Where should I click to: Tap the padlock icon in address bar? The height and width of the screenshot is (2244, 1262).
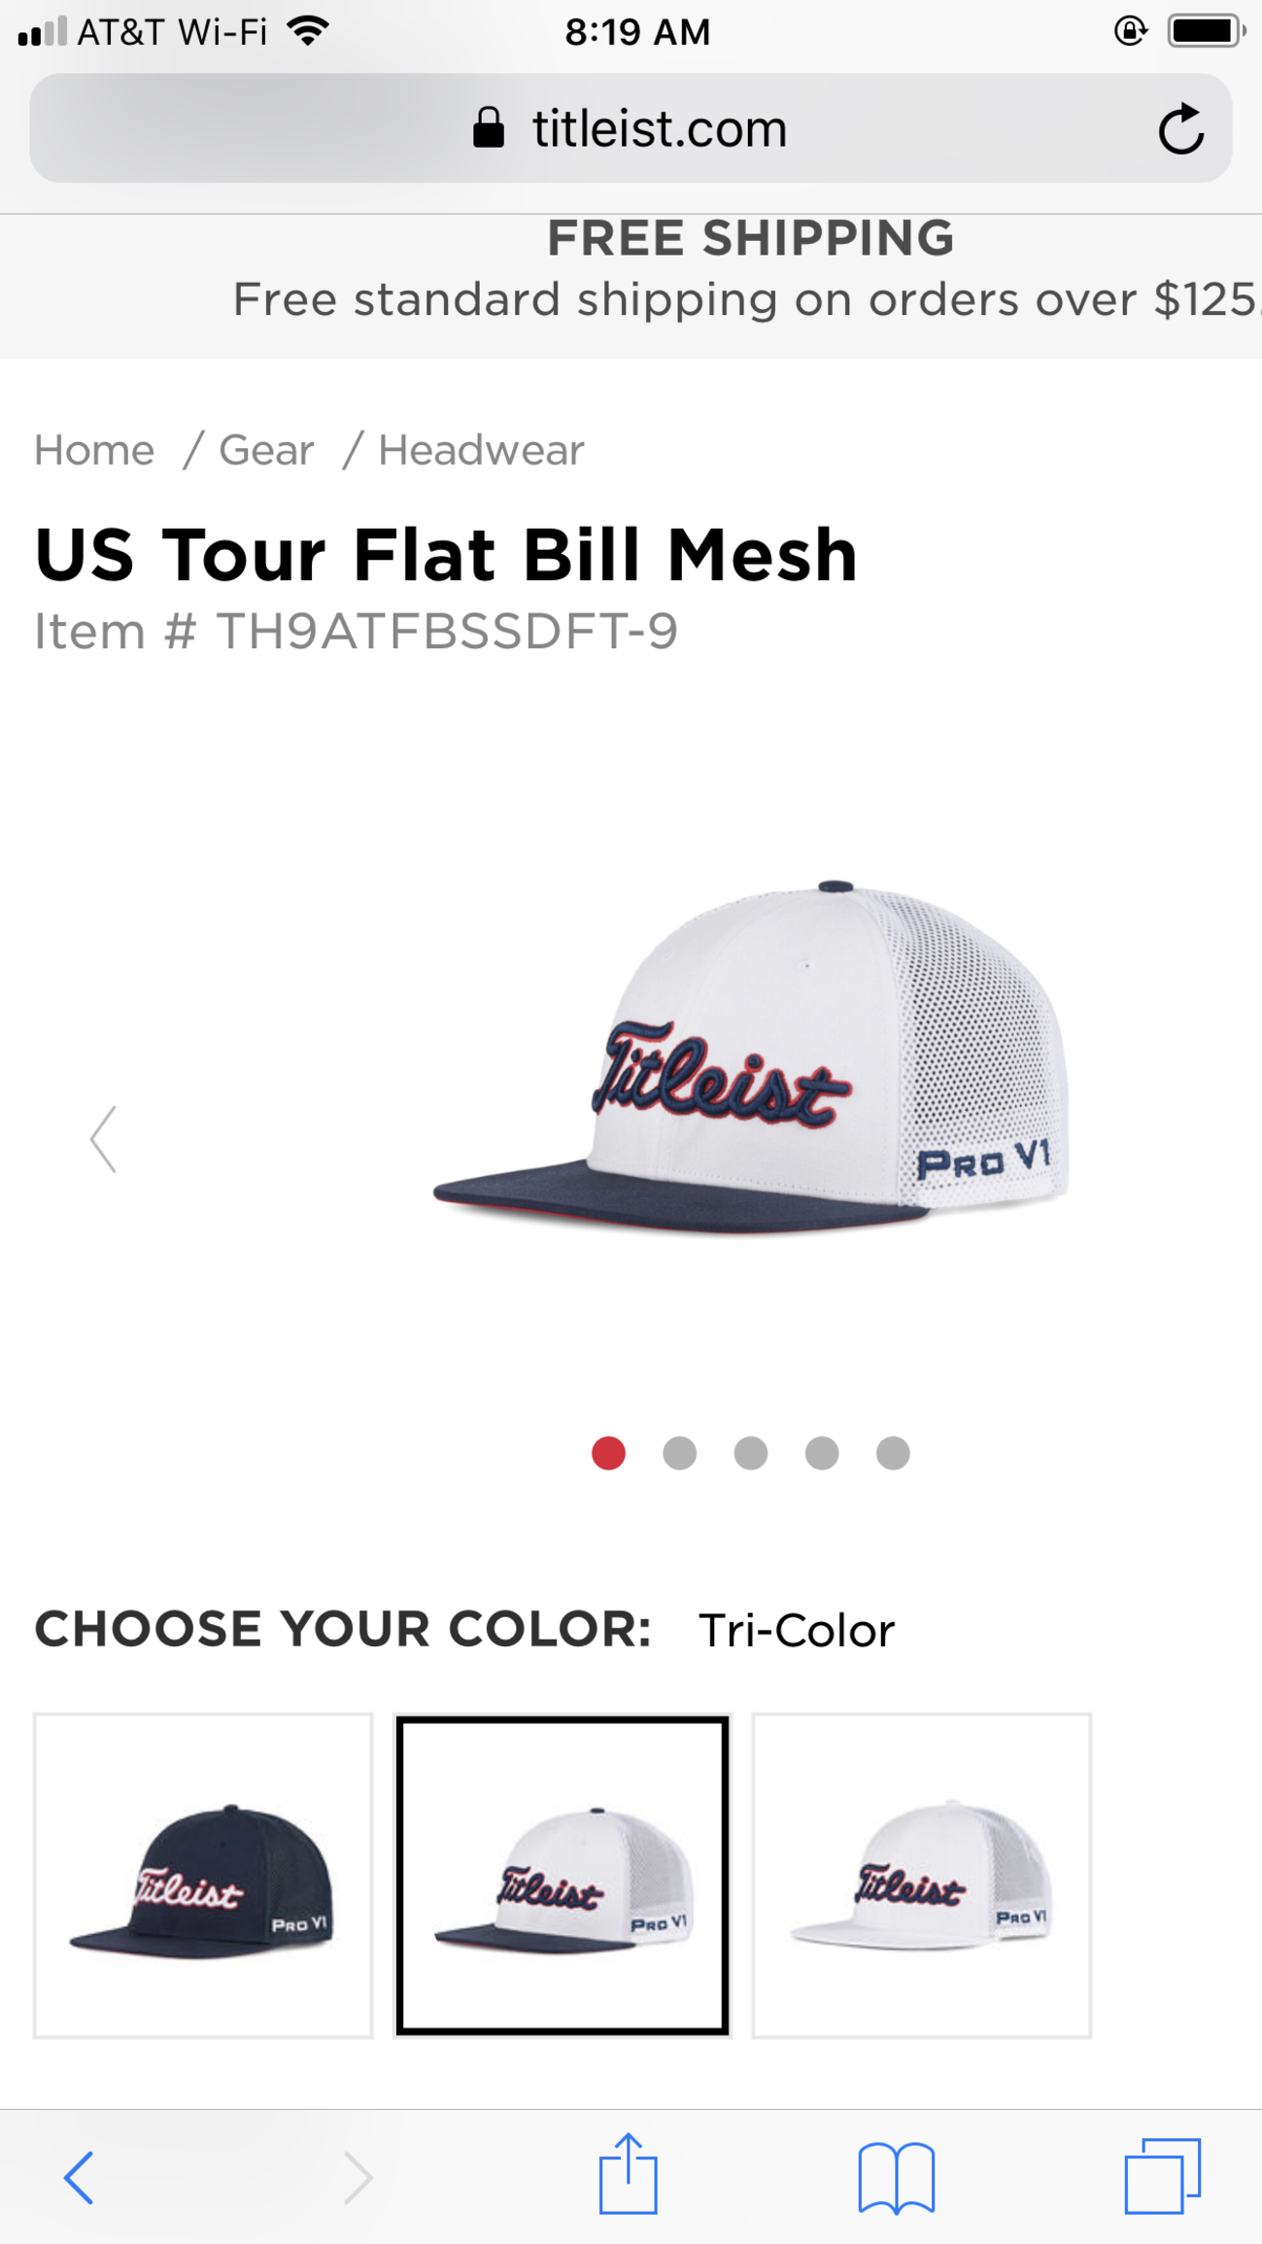[x=489, y=127]
